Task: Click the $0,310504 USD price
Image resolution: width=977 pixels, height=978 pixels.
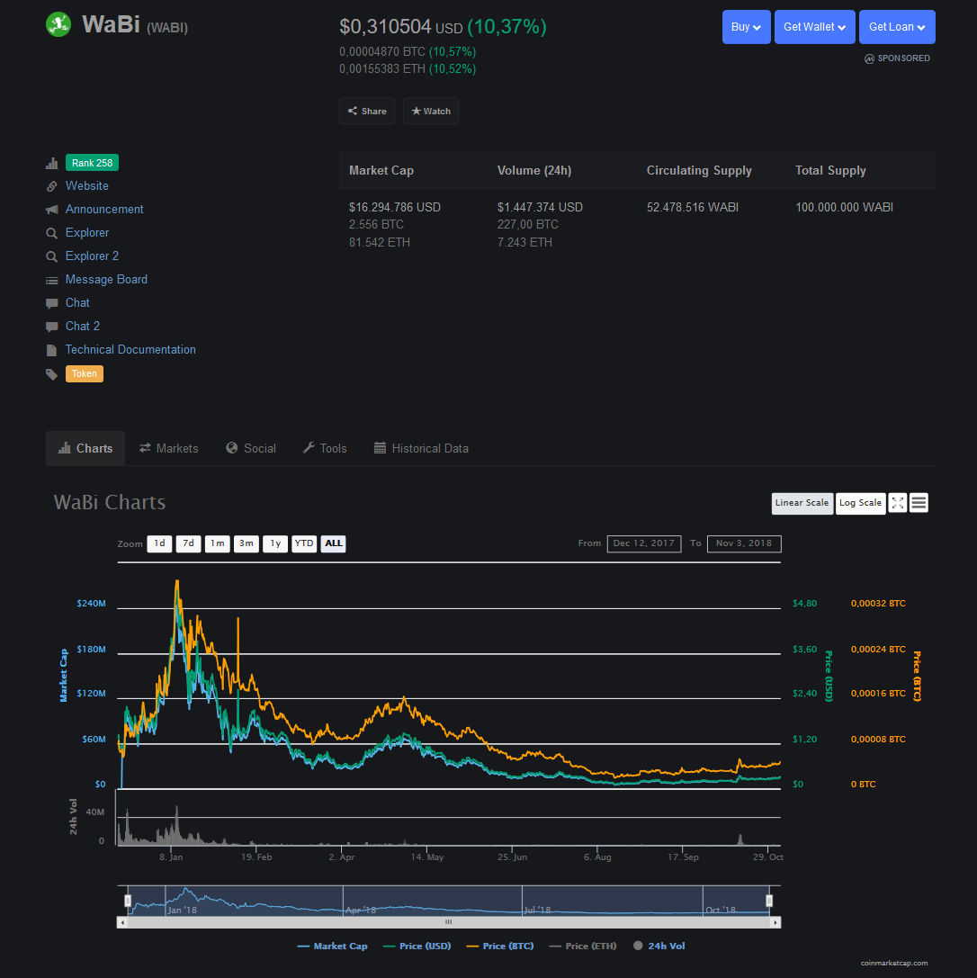Action: (401, 27)
